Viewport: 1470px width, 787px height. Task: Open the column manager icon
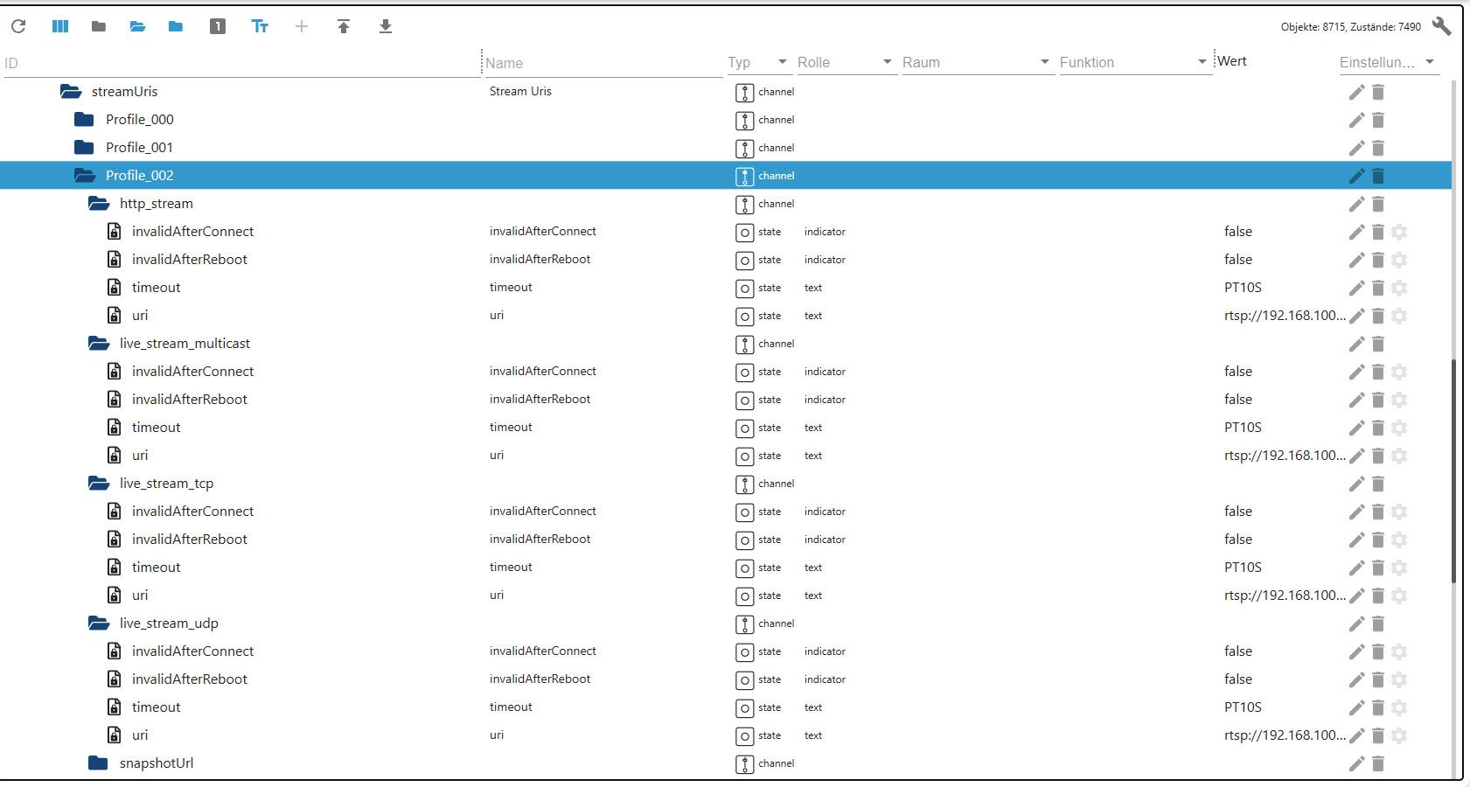[x=60, y=26]
